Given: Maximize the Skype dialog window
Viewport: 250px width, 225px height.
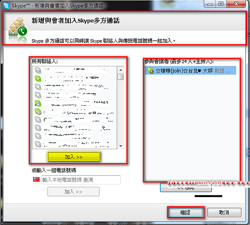Looking at the screenshot, I should point(221,4).
